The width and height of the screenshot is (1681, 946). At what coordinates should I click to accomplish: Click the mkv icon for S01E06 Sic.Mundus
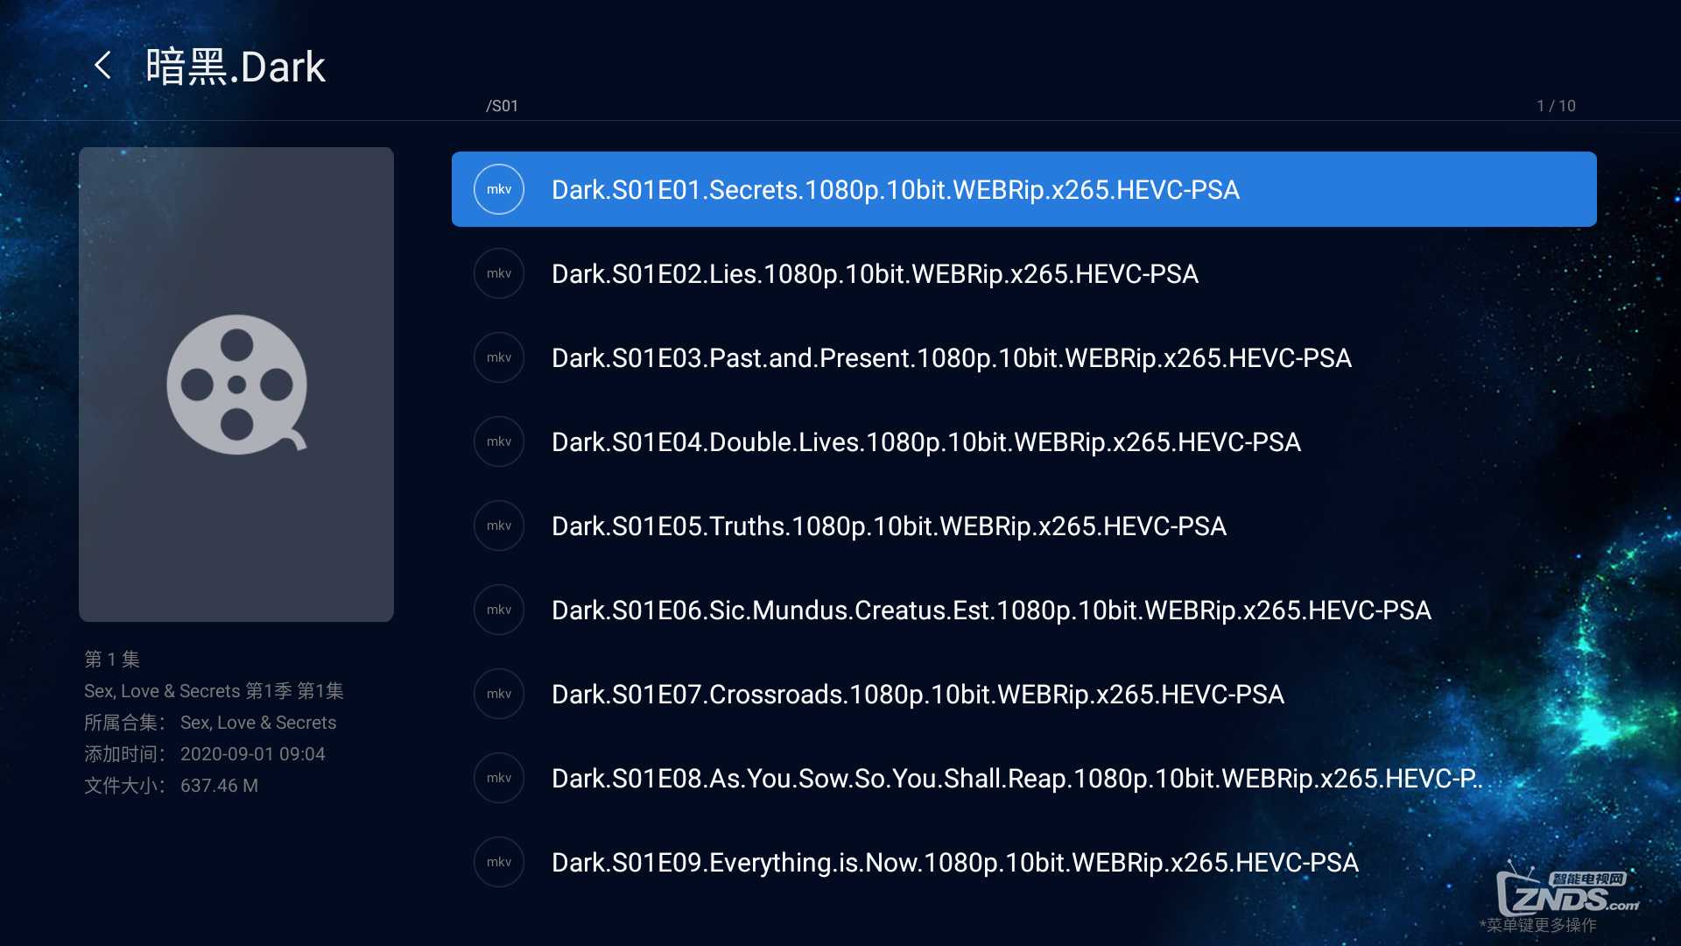[499, 610]
